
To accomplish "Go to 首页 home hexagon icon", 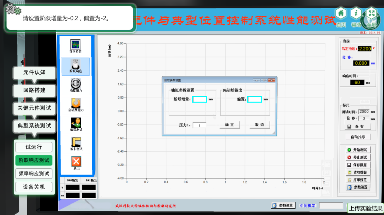I will tap(341, 14).
